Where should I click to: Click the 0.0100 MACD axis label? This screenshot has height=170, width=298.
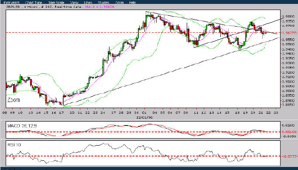pyautogui.click(x=288, y=126)
